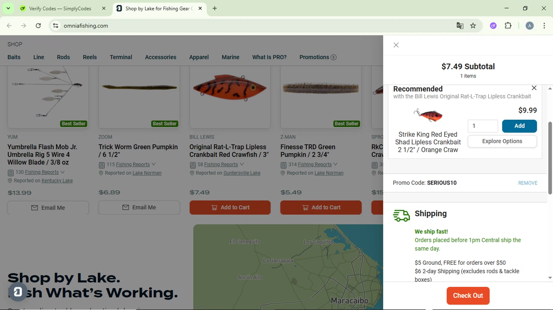Go back to previous page
This screenshot has height=310, width=553.
point(9,26)
